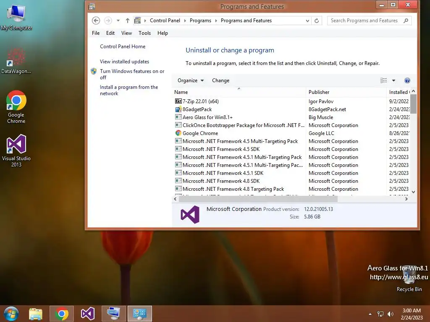The height and width of the screenshot is (322, 430).
Task: Click the Change button
Action: tap(220, 80)
